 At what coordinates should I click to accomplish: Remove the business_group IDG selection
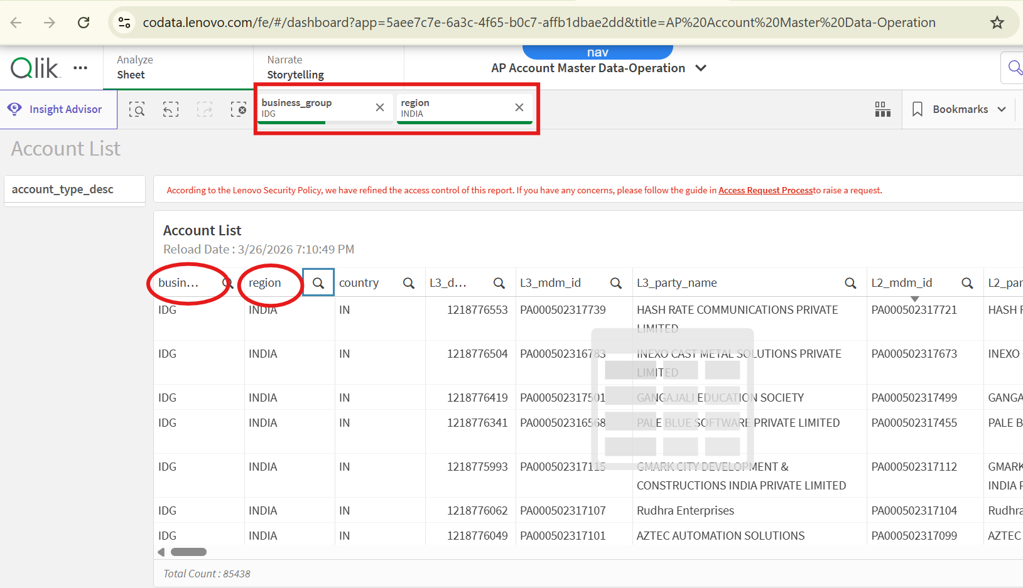(380, 107)
